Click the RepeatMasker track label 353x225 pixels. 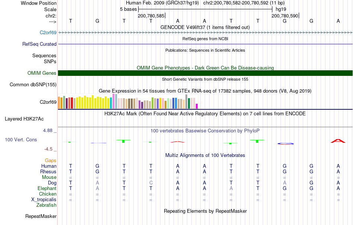click(x=41, y=216)
